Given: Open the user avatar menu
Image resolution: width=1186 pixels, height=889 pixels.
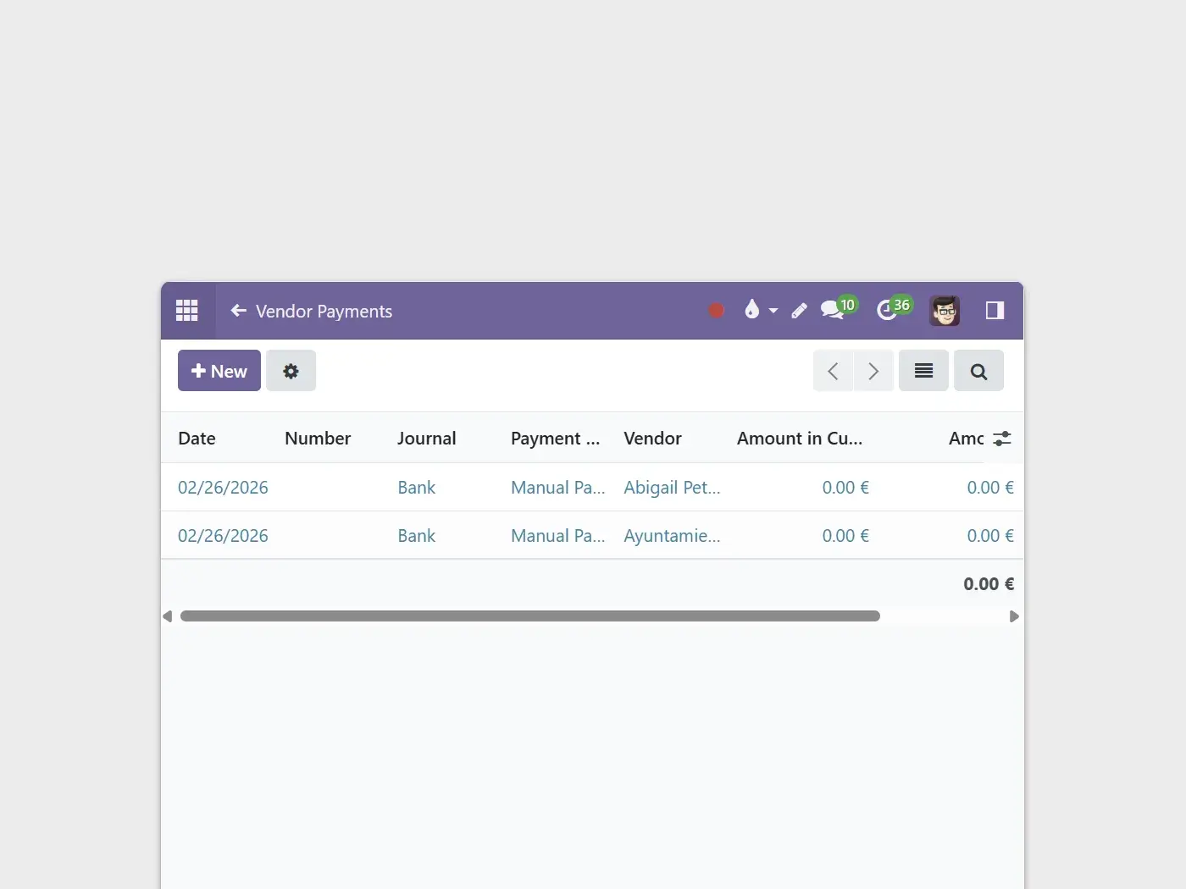Looking at the screenshot, I should click(x=945, y=311).
